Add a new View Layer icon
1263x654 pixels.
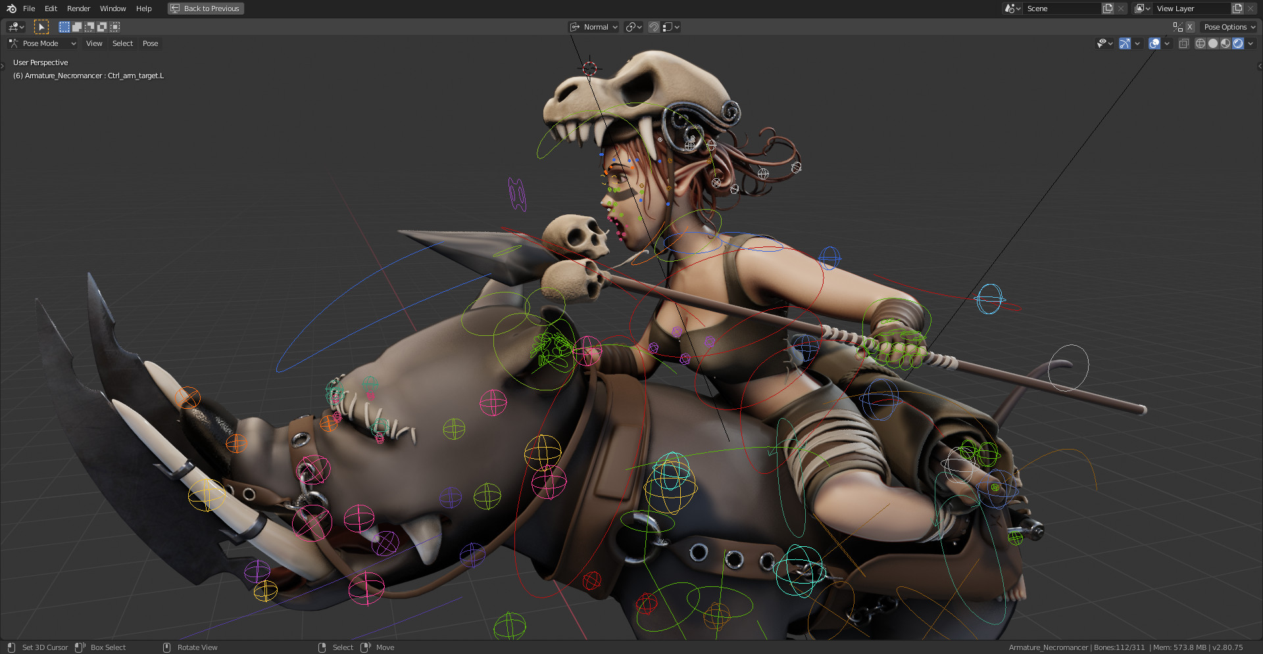(x=1237, y=9)
